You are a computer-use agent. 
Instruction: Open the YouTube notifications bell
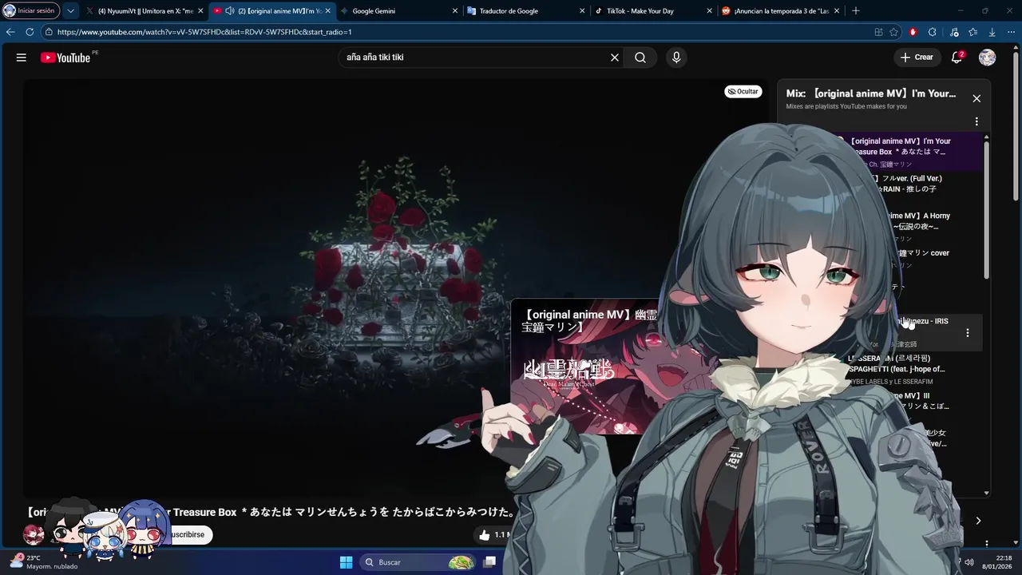(957, 57)
